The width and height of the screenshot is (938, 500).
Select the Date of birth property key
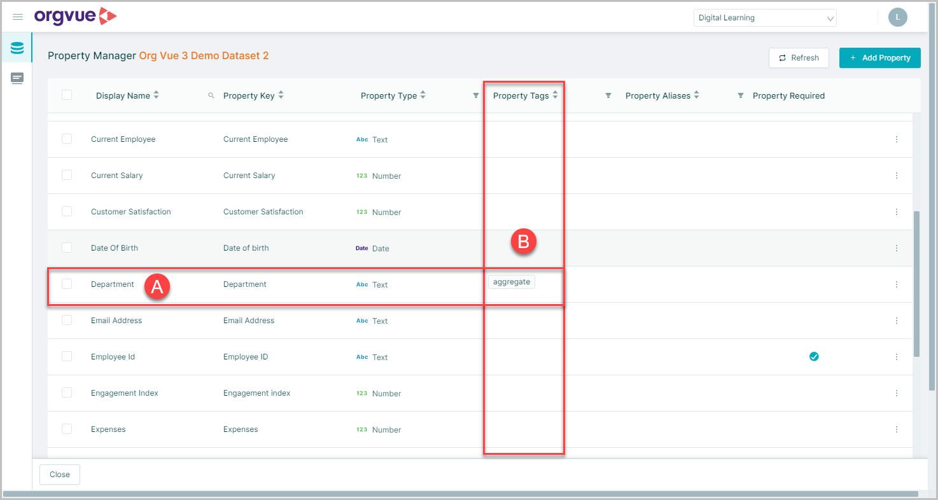pyautogui.click(x=246, y=248)
